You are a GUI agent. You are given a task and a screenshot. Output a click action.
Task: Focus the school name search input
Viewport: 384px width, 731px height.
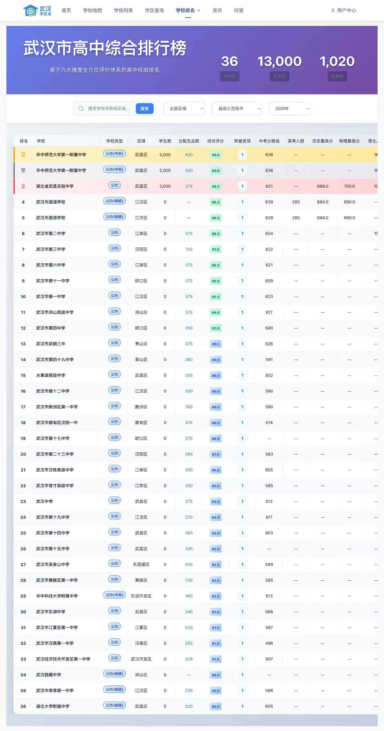tap(109, 109)
